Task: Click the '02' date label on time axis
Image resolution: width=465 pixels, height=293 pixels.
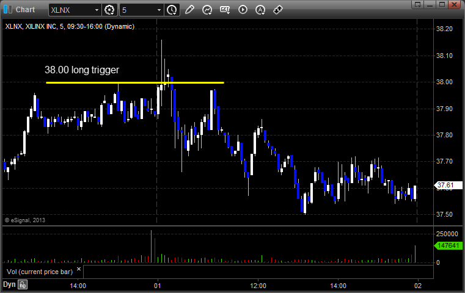Action: [418, 286]
